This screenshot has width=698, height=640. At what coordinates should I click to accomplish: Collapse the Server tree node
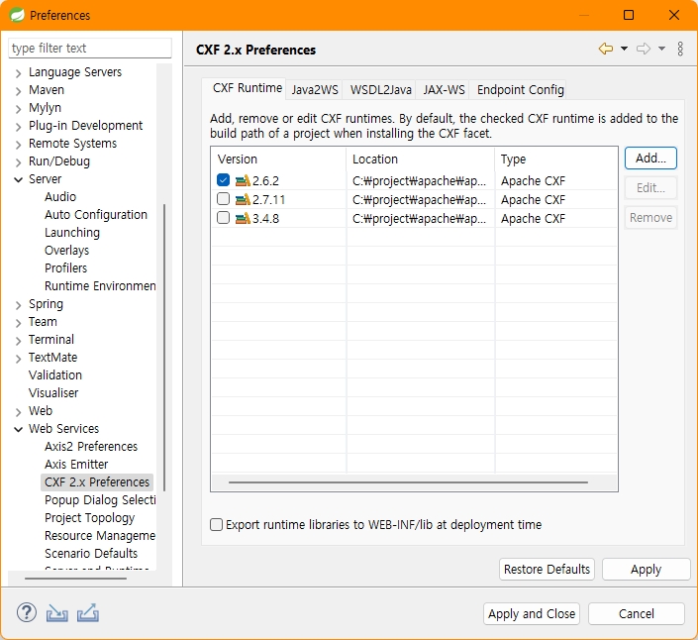18,179
